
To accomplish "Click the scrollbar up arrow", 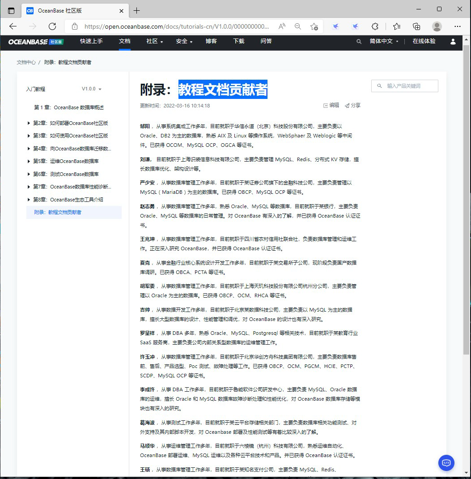I will coord(466,40).
